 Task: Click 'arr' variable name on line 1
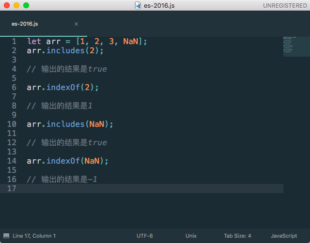(53, 42)
